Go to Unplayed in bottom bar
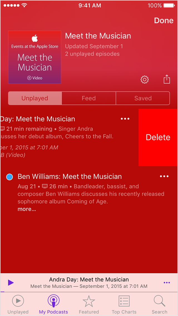 18,305
